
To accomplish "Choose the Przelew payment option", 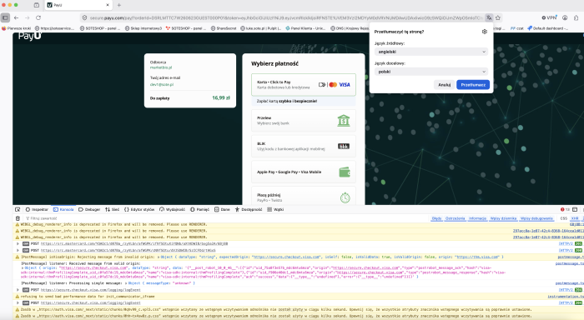I will [304, 121].
